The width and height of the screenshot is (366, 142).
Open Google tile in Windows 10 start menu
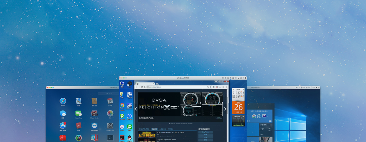click(x=254, y=116)
